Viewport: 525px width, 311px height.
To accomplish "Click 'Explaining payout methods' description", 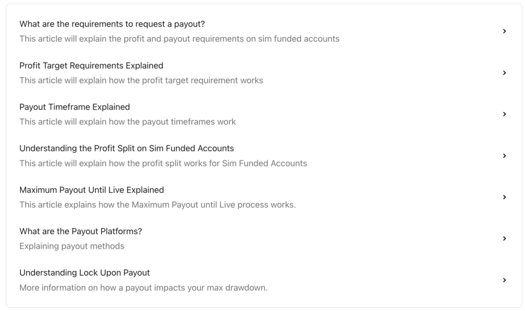I will point(72,246).
